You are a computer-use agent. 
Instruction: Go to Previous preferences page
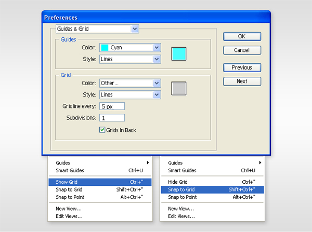(242, 67)
